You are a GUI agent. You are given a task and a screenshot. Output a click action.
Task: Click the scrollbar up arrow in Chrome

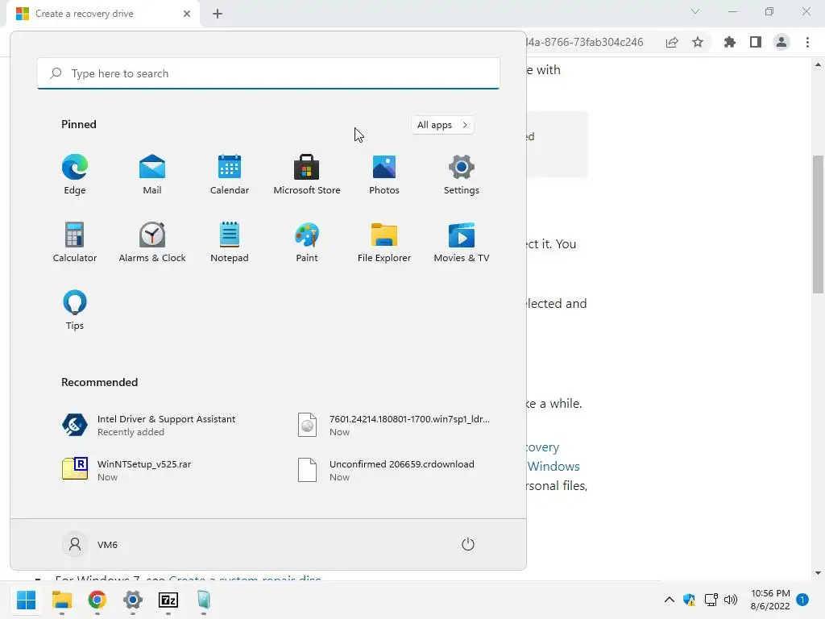tap(818, 64)
